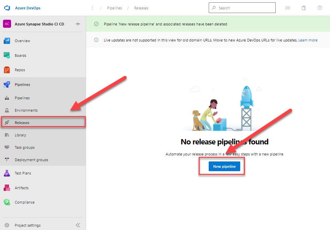Click the Library books icon
This screenshot has width=330, height=230.
click(7, 135)
